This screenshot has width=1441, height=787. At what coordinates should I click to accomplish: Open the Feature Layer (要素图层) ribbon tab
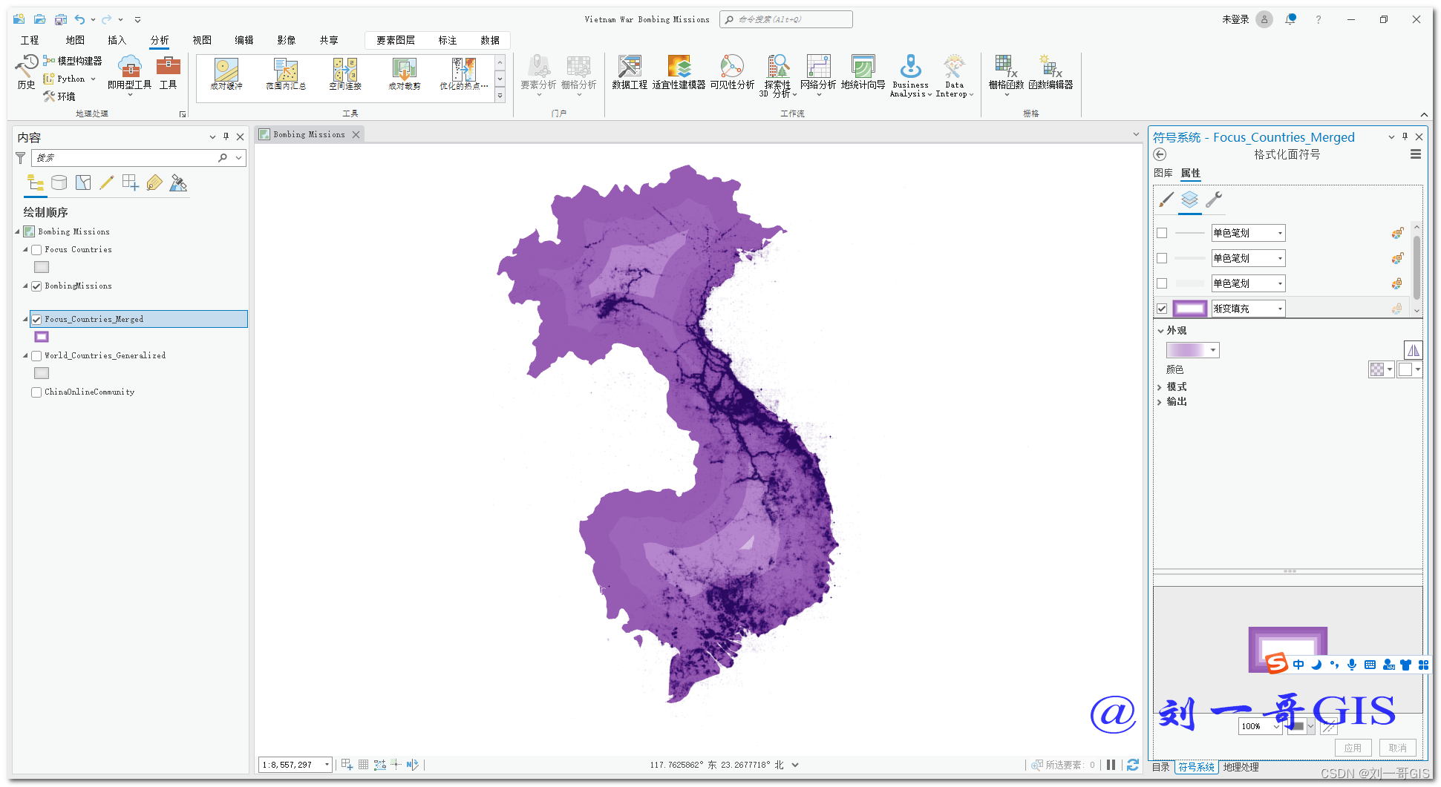pyautogui.click(x=396, y=40)
